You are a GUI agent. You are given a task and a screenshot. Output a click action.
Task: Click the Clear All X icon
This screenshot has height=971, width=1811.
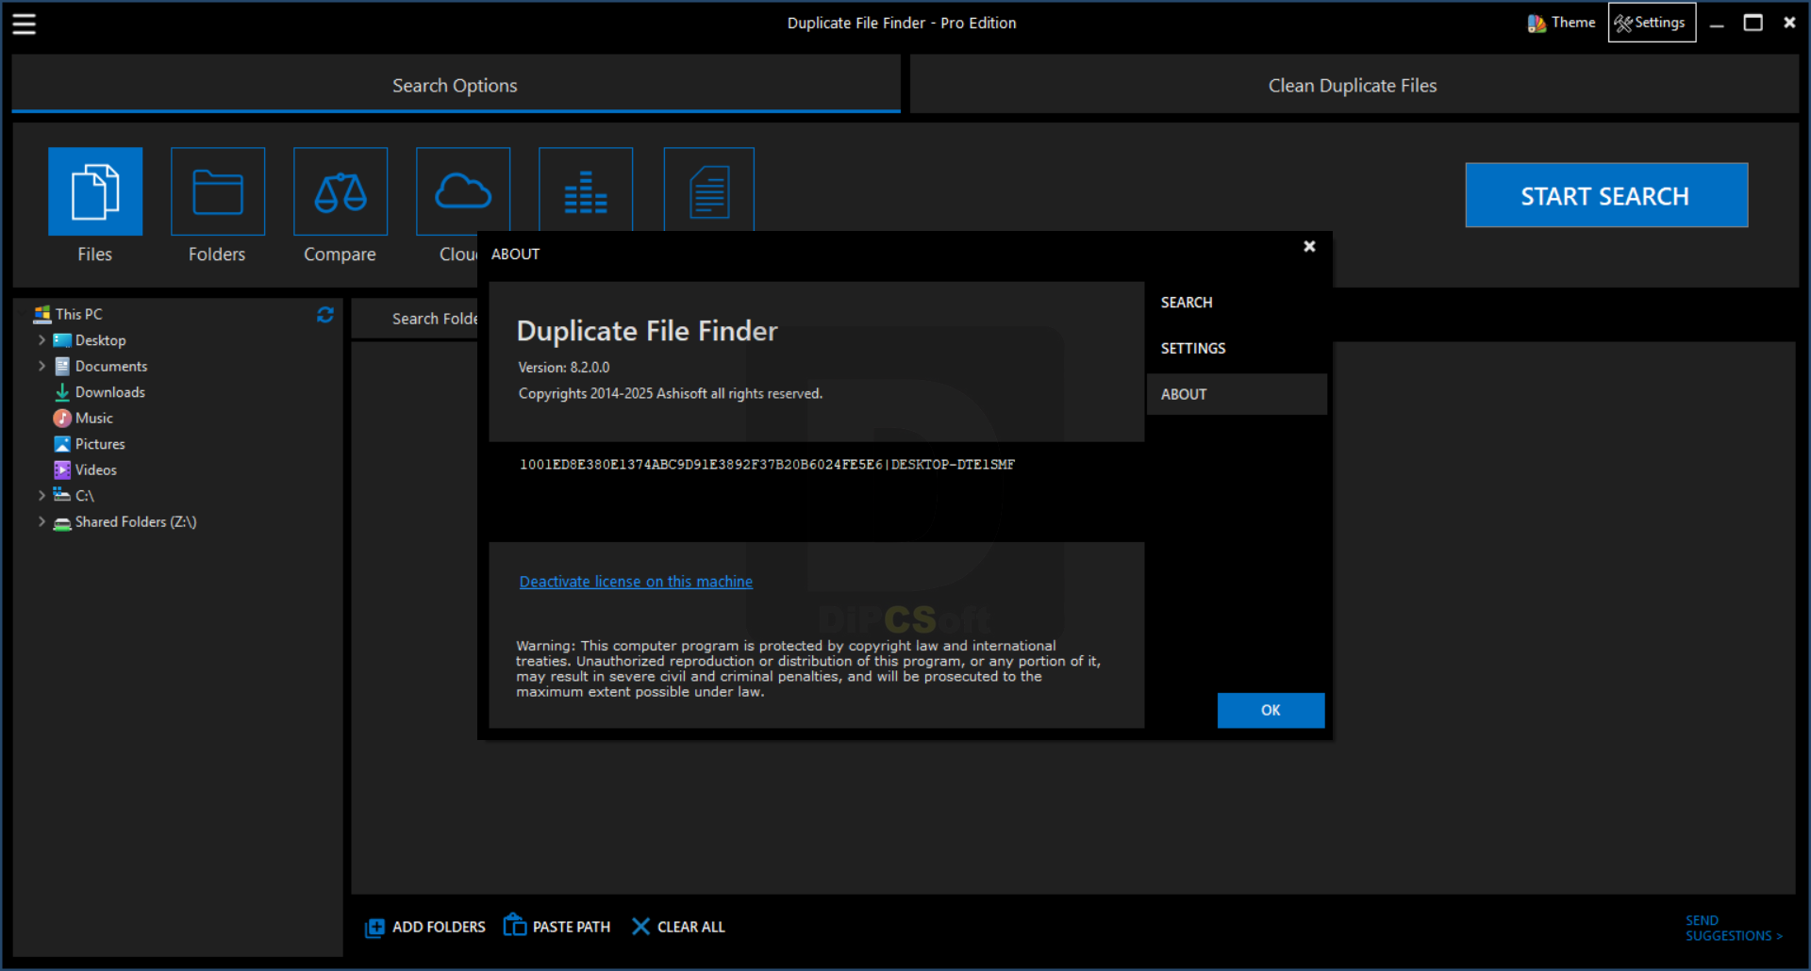coord(640,927)
